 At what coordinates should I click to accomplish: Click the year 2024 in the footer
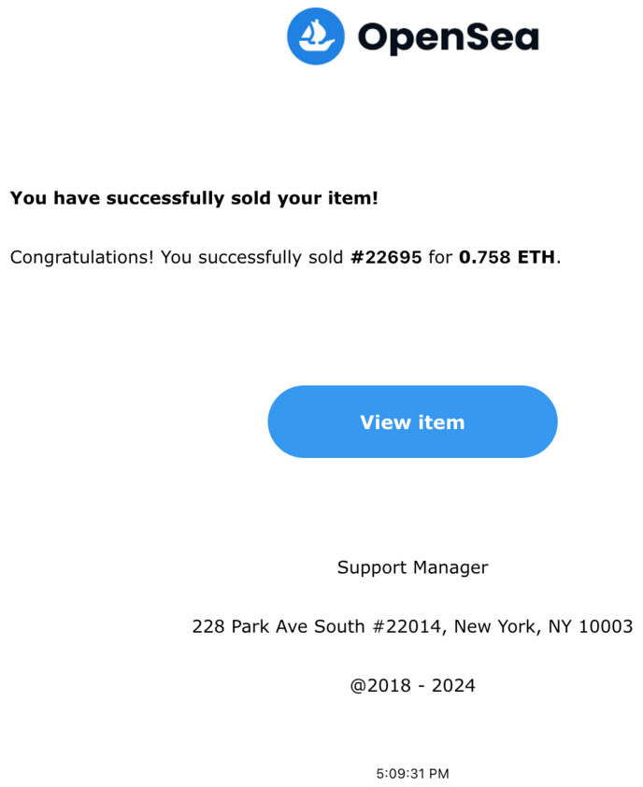point(453,686)
